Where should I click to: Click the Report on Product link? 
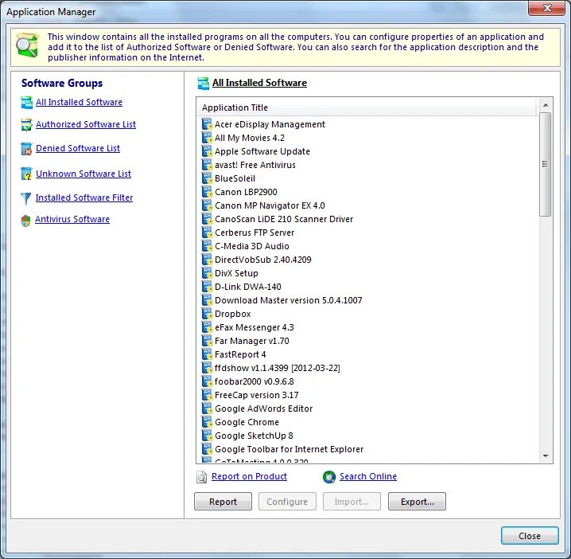[x=249, y=476]
